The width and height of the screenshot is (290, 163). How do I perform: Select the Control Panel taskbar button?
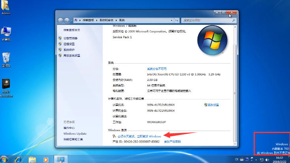61,159
